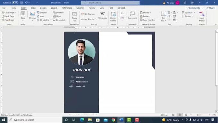Click Get Add-ins

(88, 14)
